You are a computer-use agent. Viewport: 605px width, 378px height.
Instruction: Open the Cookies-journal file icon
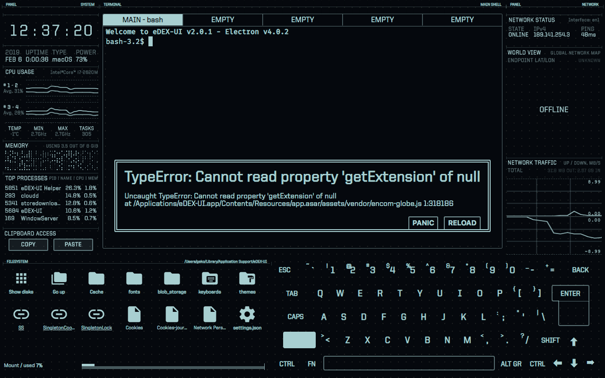[x=172, y=314]
